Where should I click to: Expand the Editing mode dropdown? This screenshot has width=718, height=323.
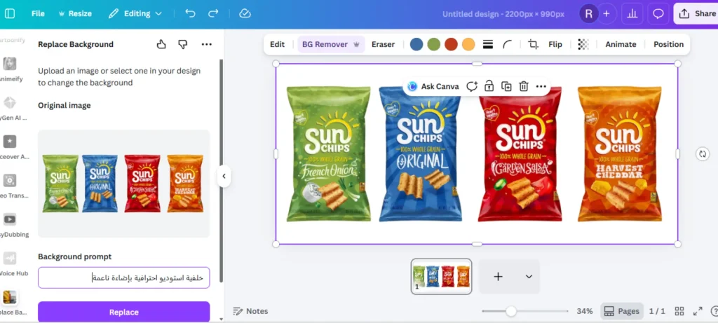[135, 13]
